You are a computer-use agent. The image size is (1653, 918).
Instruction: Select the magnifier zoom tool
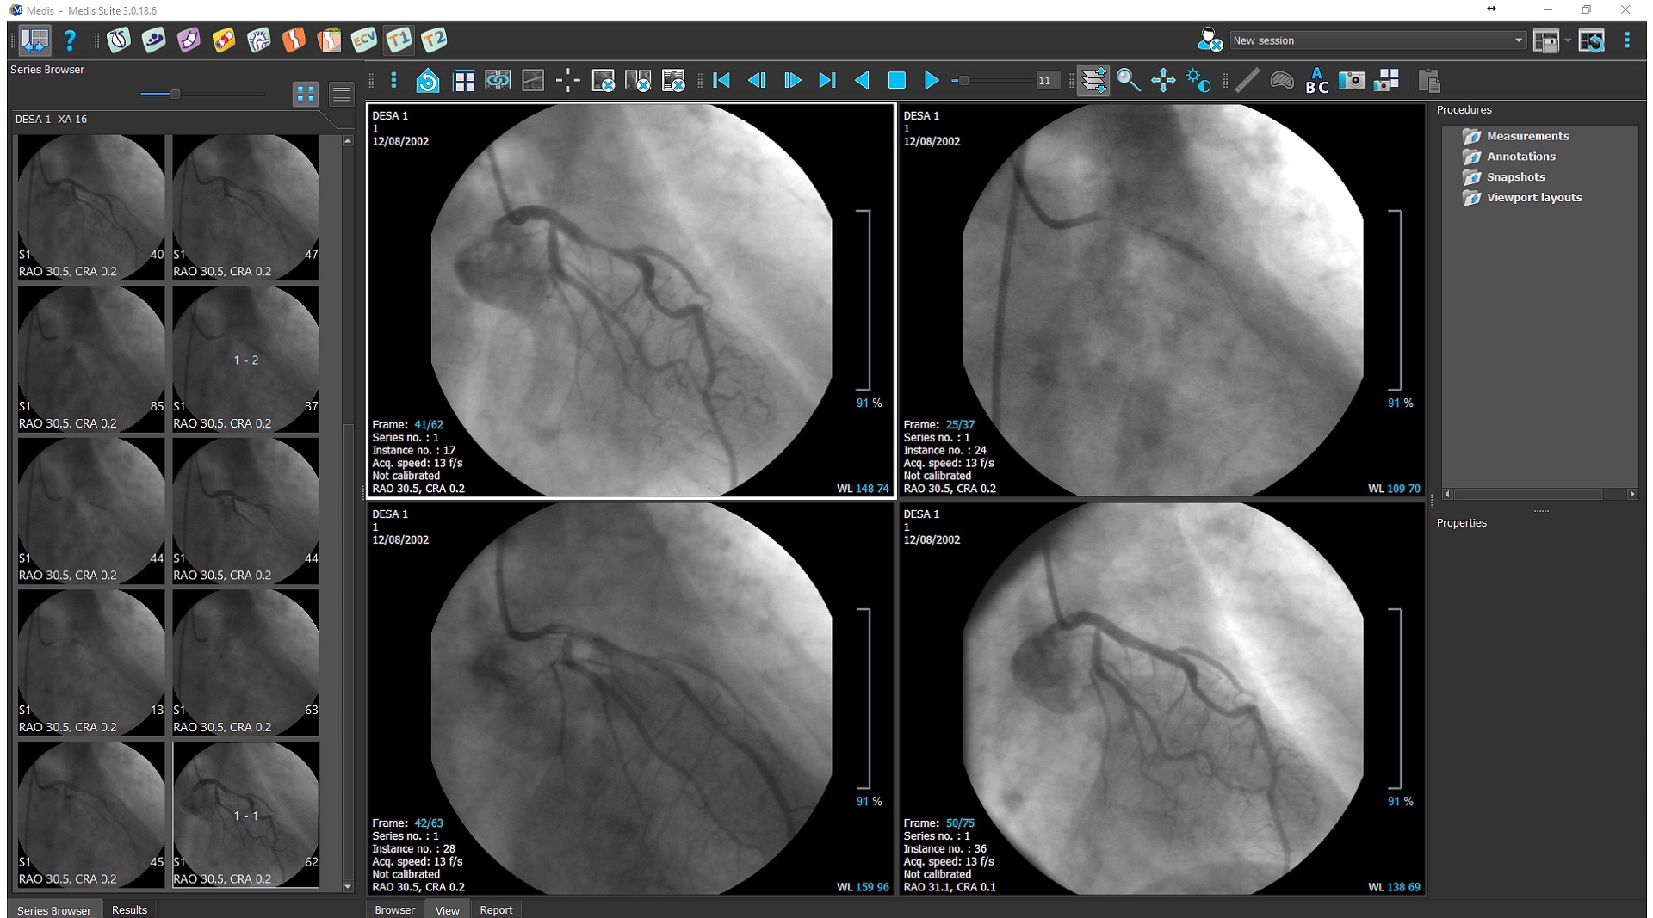(1130, 80)
